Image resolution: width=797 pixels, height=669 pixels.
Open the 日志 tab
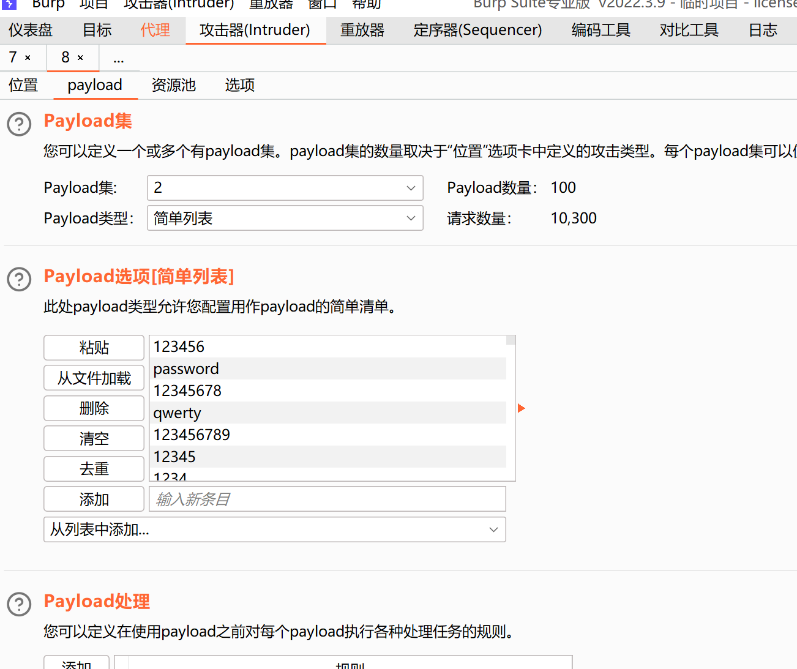(763, 30)
